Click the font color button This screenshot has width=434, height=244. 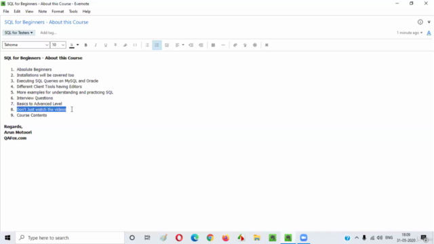(x=72, y=45)
